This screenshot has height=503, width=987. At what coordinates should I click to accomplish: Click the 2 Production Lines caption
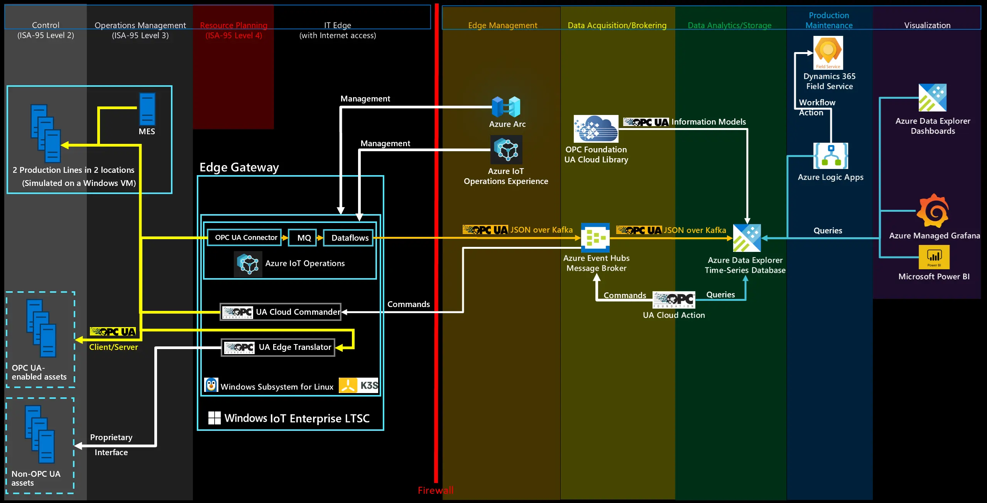74,177
